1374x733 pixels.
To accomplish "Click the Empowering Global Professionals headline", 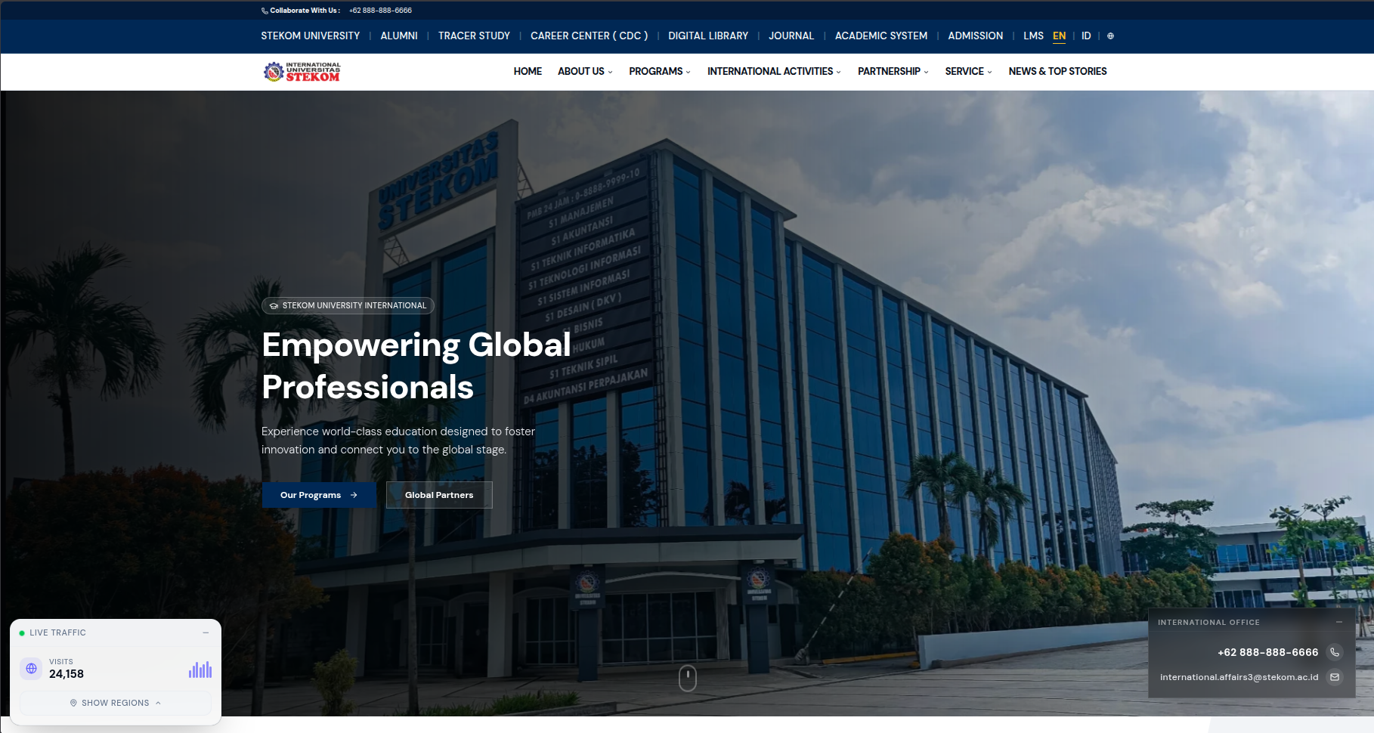I will 416,366.
